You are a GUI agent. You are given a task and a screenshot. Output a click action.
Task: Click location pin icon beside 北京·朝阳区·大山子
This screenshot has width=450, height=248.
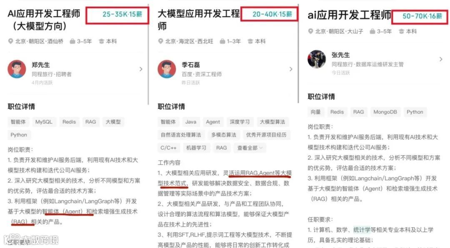coord(310,31)
